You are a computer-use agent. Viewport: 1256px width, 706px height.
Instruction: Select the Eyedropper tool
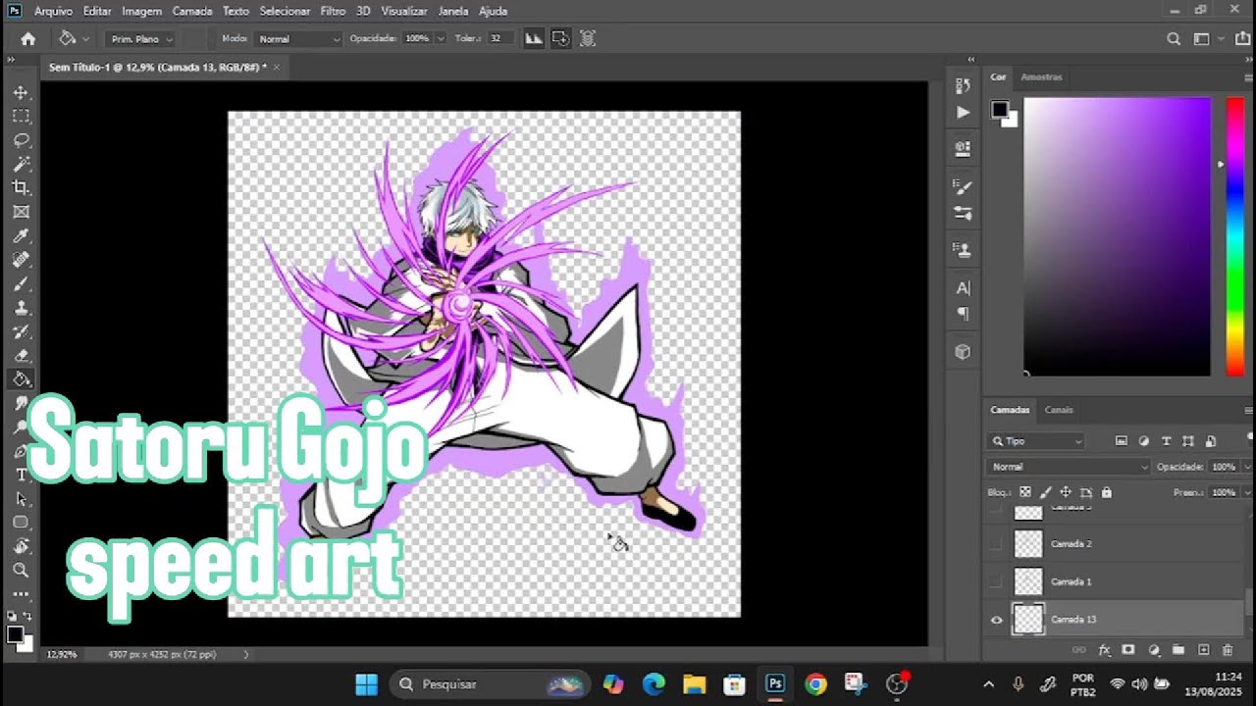pyautogui.click(x=21, y=235)
